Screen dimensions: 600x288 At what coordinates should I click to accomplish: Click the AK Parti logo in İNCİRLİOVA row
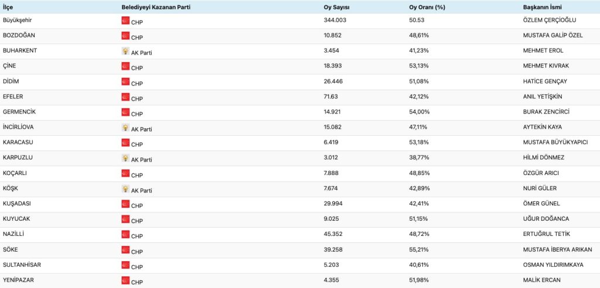(x=125, y=127)
